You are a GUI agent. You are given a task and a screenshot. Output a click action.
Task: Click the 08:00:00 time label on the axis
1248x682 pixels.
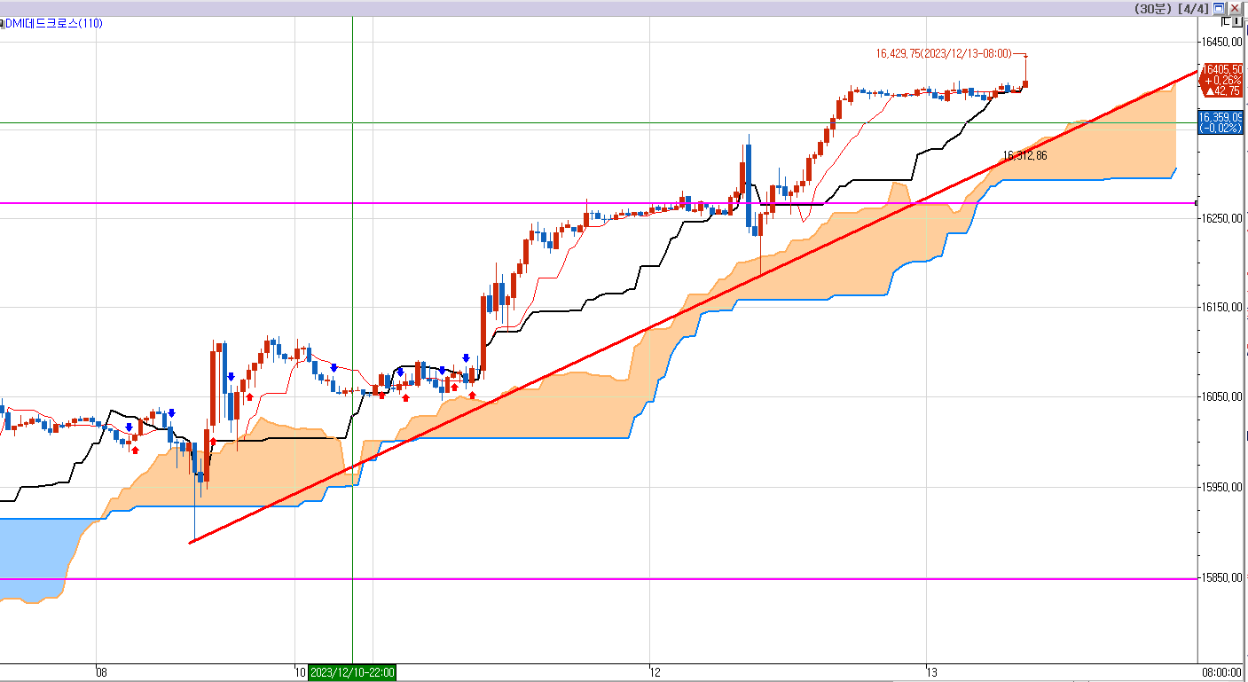point(1221,673)
